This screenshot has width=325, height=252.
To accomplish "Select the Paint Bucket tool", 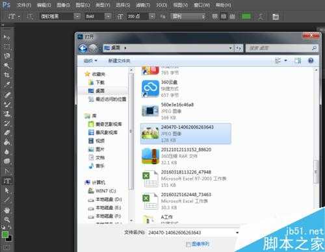I will [x=6, y=142].
